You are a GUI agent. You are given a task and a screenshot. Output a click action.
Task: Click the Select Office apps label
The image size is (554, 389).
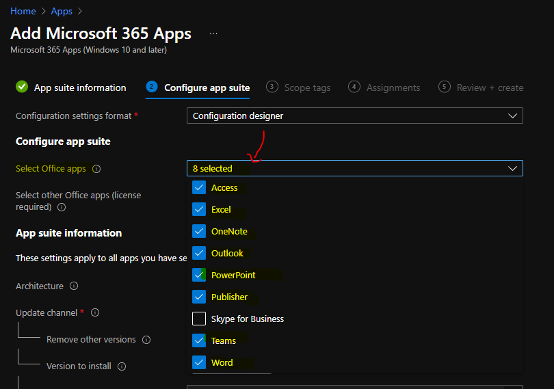coord(51,169)
